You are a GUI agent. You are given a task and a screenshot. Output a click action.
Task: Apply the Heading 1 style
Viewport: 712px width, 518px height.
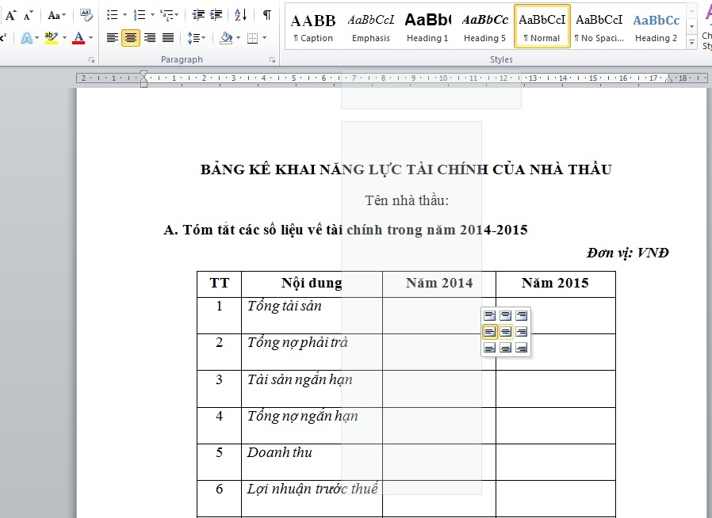coord(427,27)
